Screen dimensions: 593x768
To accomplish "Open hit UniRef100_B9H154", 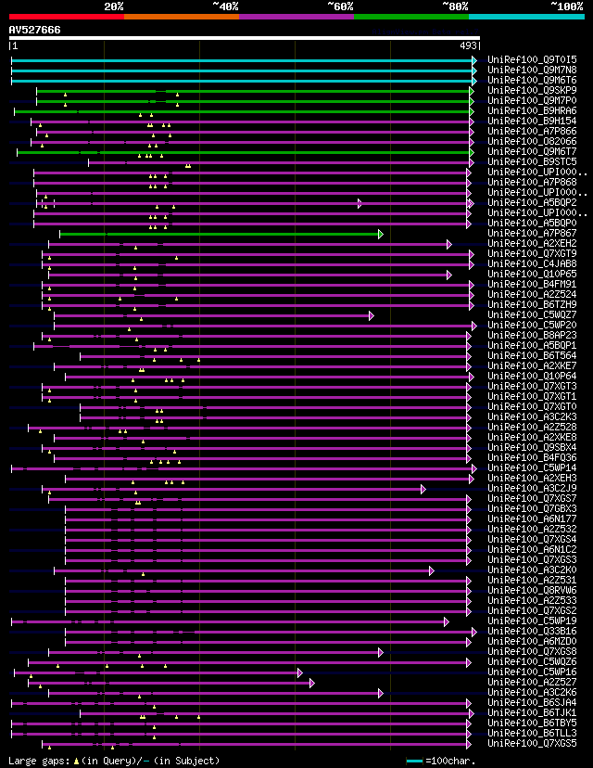I will coord(532,121).
